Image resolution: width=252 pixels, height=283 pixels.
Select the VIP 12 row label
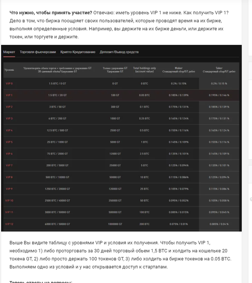(9, 224)
